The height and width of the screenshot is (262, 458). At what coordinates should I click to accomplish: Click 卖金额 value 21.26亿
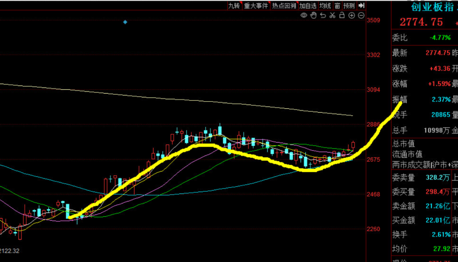click(x=438, y=206)
